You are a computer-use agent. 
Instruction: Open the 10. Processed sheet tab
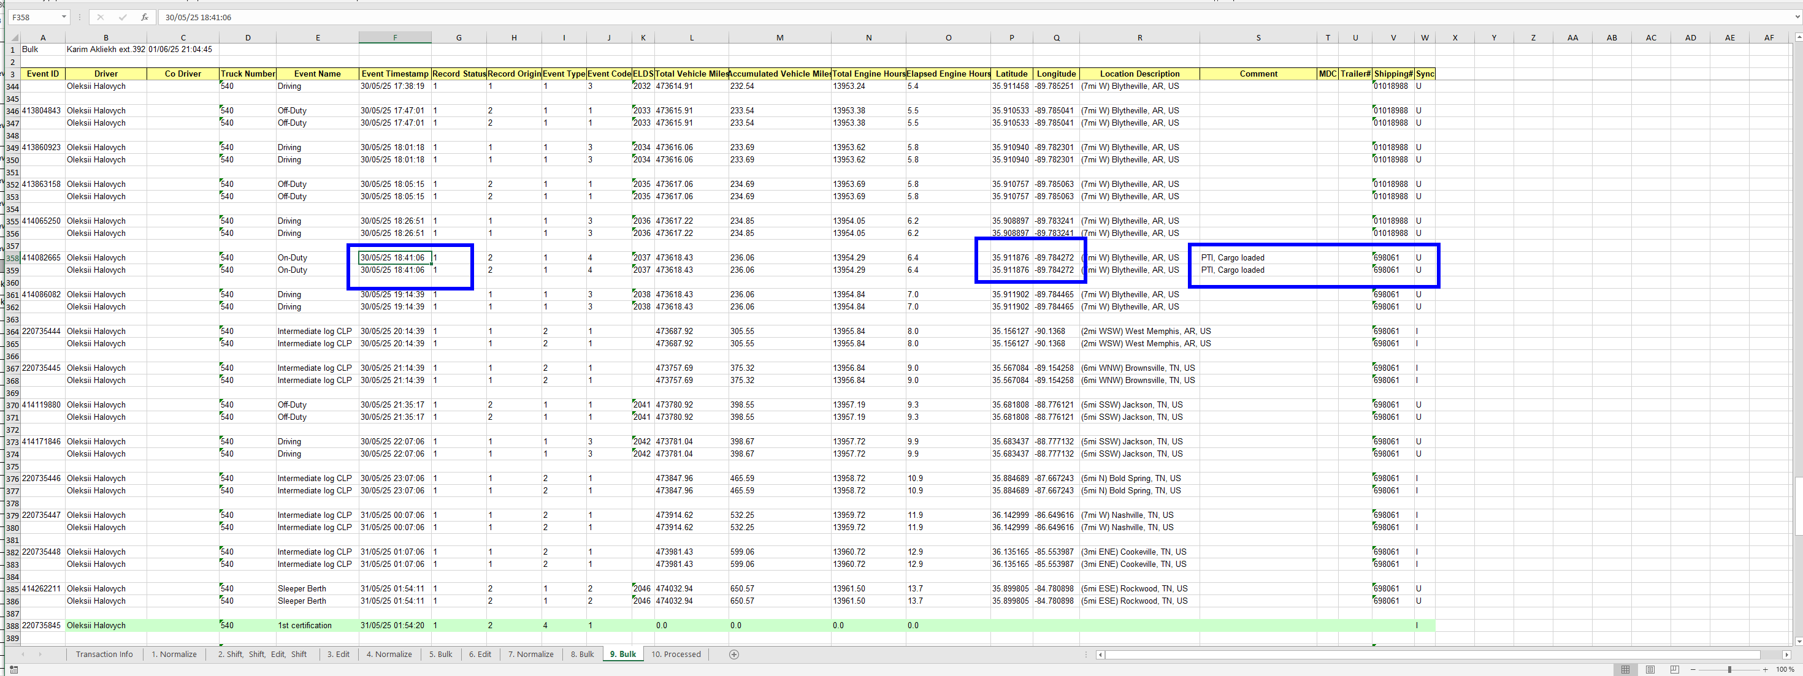click(x=675, y=655)
